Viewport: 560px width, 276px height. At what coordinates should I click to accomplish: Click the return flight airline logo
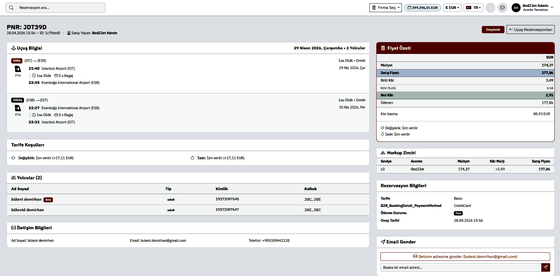18,108
